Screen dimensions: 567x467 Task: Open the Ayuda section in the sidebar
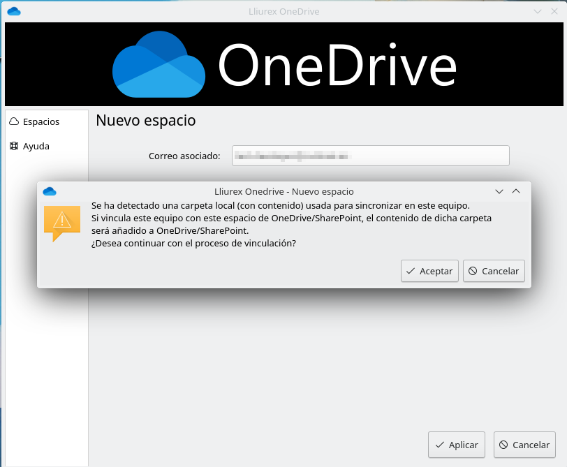pos(36,147)
